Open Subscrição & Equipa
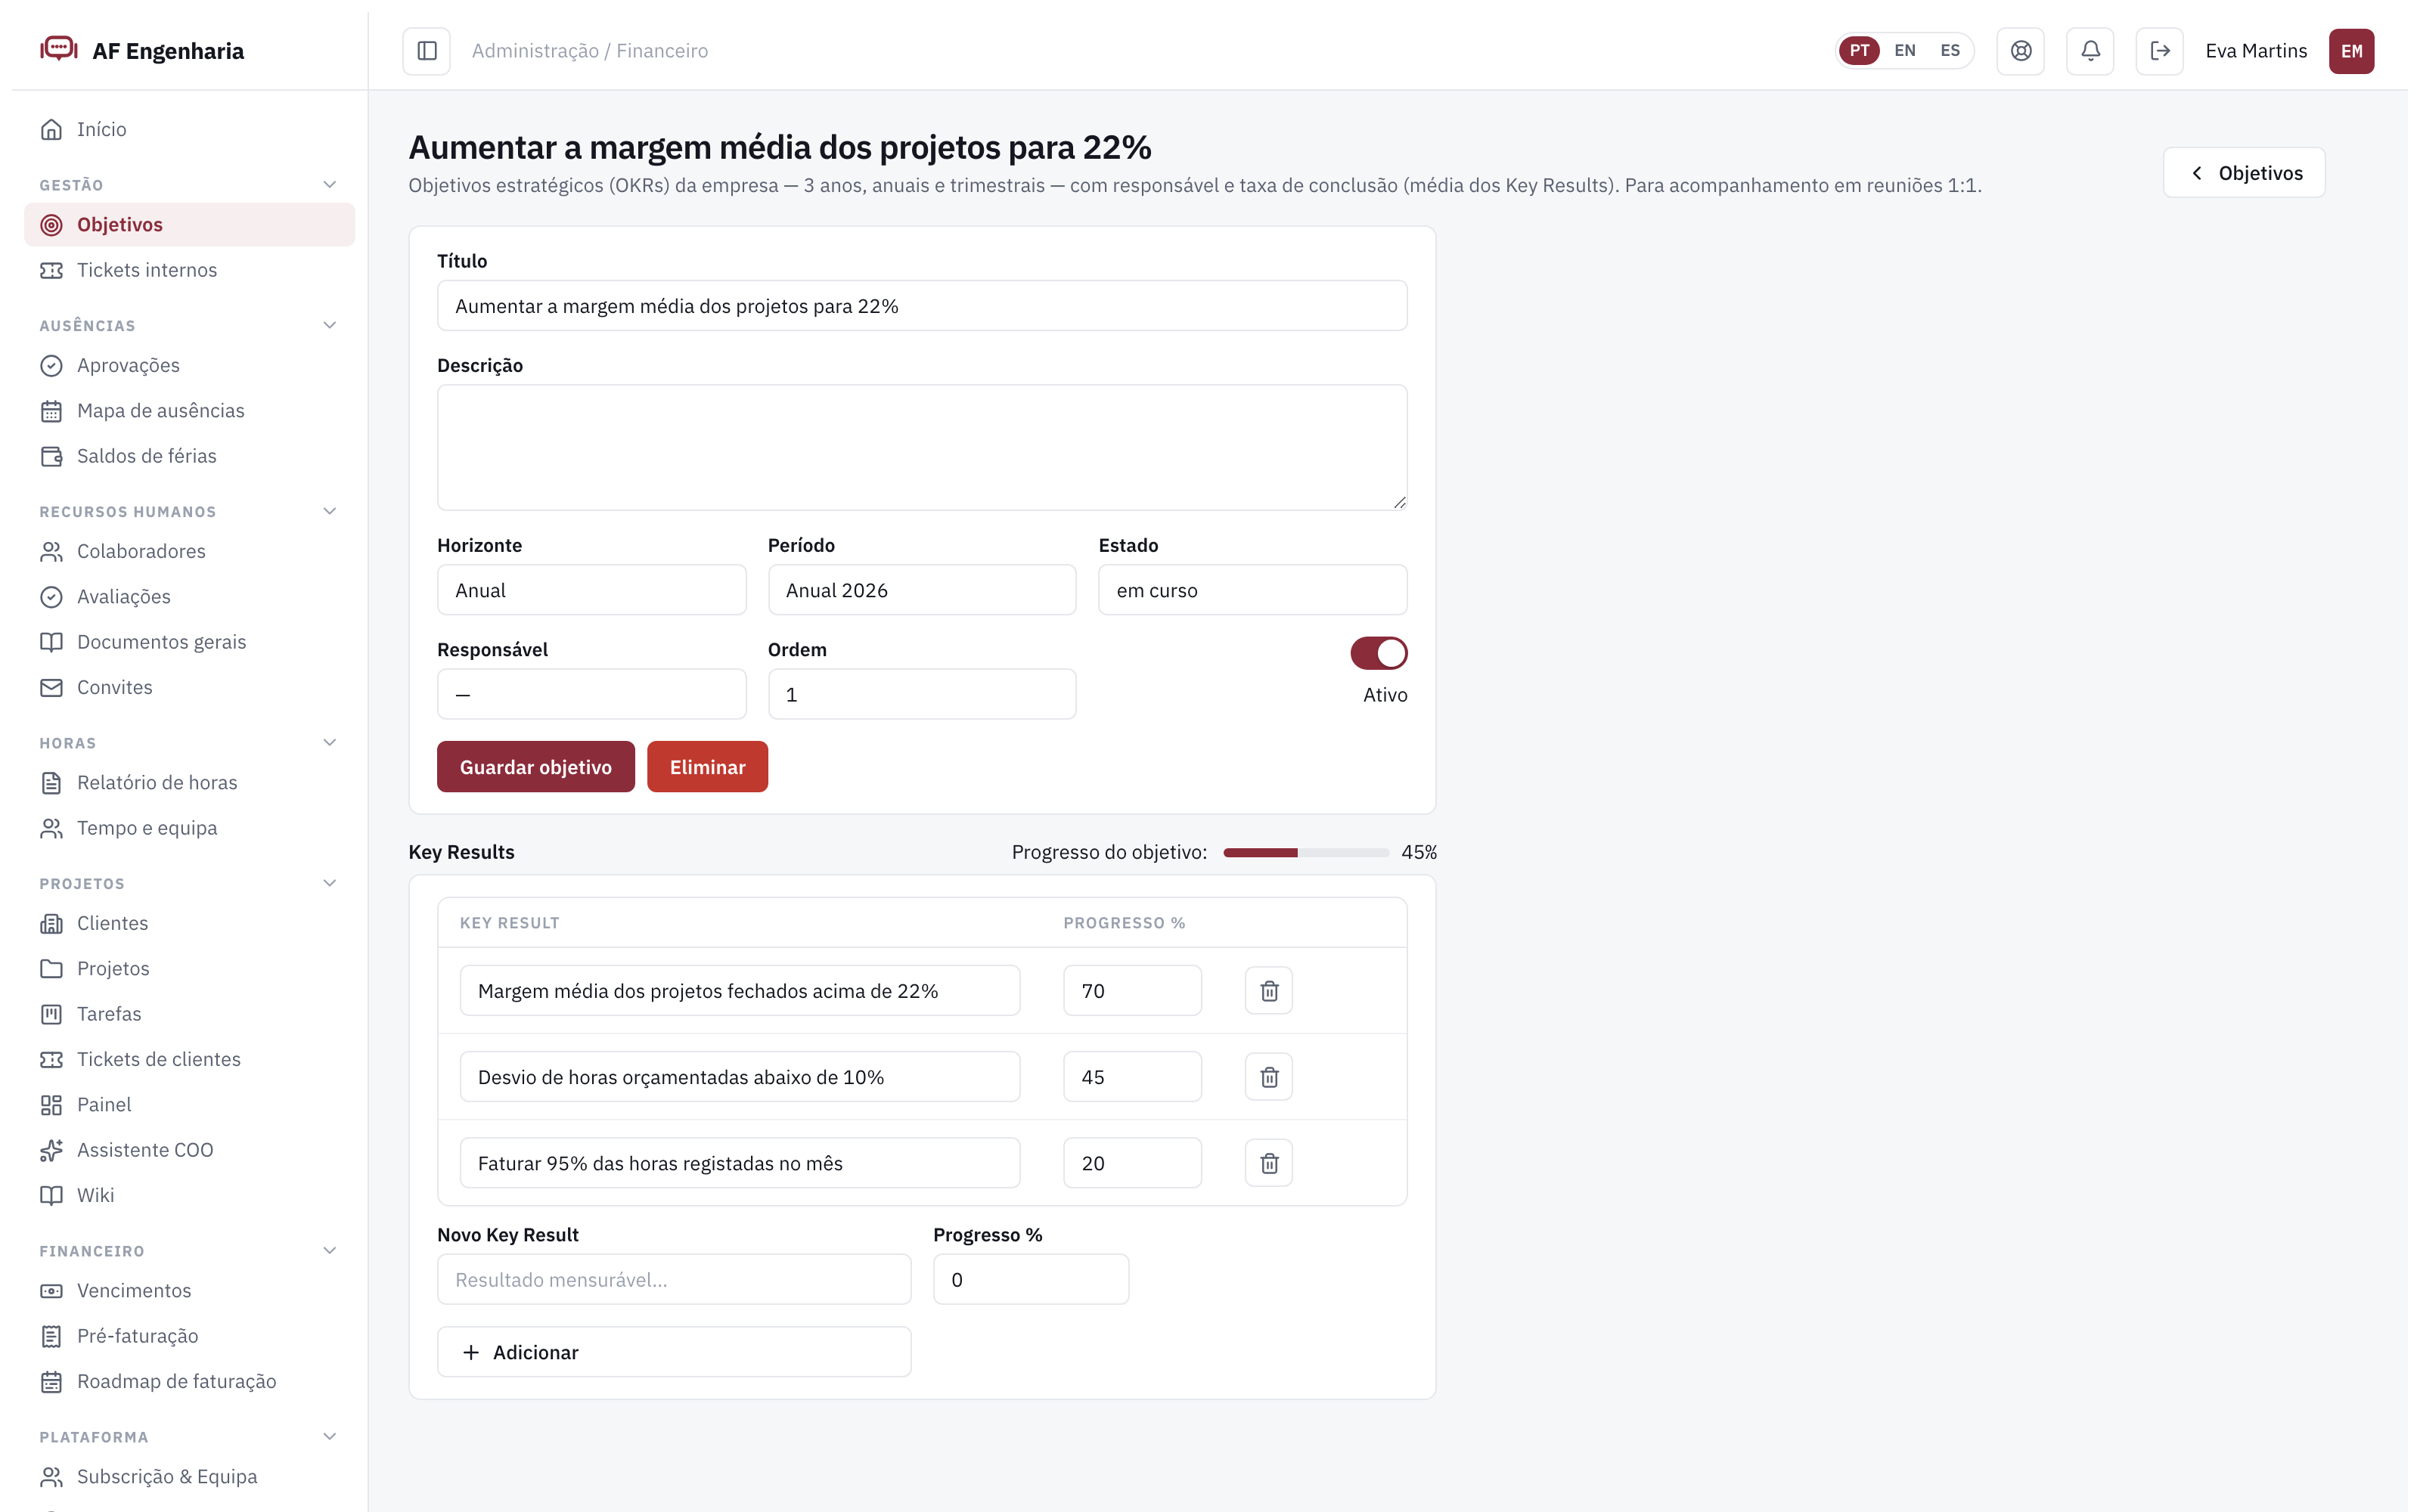 (x=189, y=1476)
